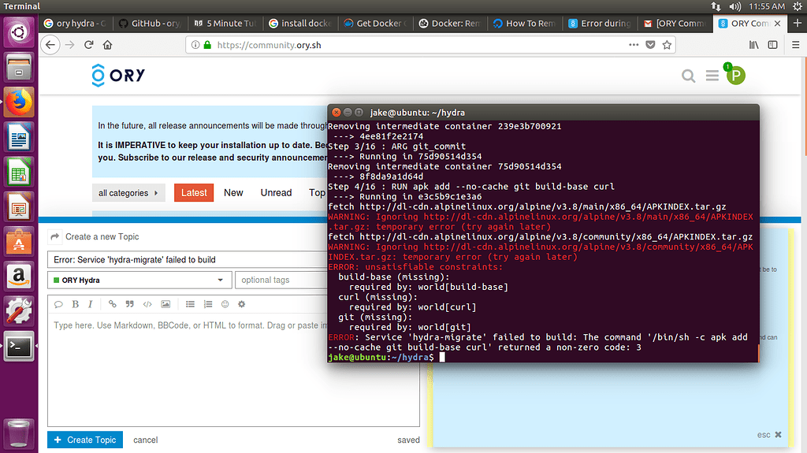Screen dimensions: 807x453
Task: Switch to 'ory hydra' Google tab
Action: click(75, 23)
